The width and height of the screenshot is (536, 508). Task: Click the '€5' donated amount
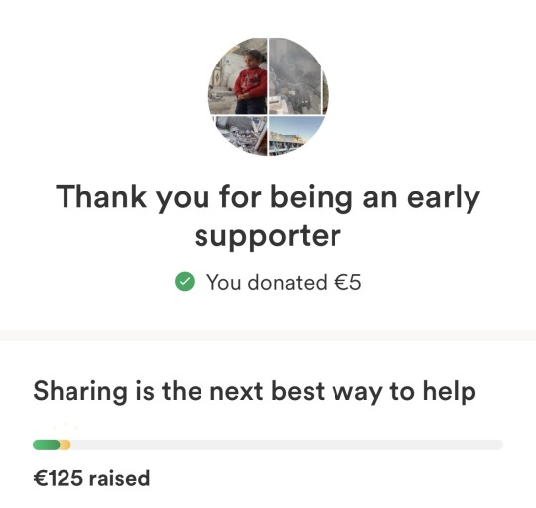tap(347, 282)
